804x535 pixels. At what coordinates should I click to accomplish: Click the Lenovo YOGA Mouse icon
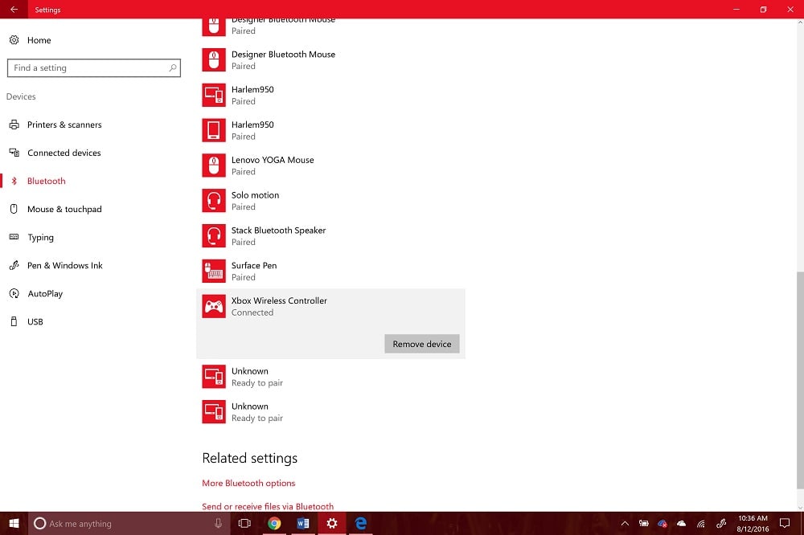click(213, 165)
